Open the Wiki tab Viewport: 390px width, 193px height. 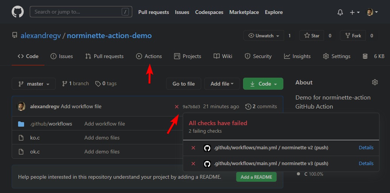coord(223,56)
